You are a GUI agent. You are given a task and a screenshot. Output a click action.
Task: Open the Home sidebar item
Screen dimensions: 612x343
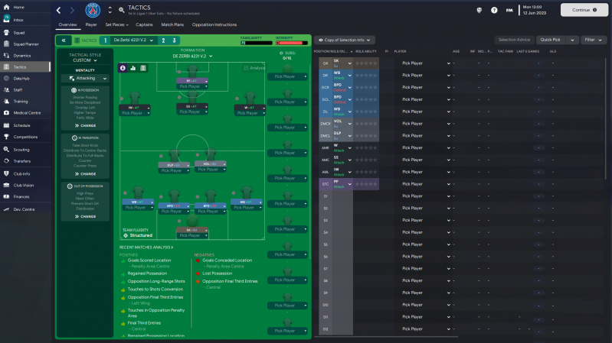18,7
